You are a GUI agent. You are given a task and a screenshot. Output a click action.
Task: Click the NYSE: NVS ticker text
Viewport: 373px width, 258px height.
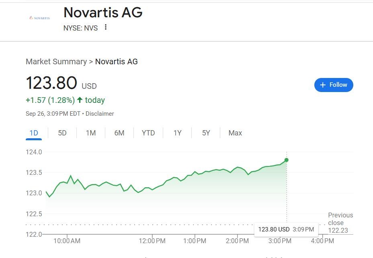[80, 28]
